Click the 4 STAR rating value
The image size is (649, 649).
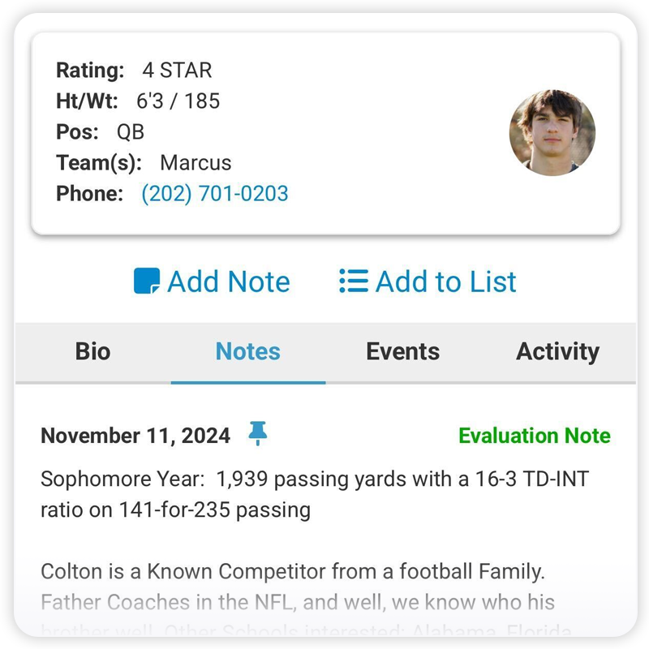[177, 71]
